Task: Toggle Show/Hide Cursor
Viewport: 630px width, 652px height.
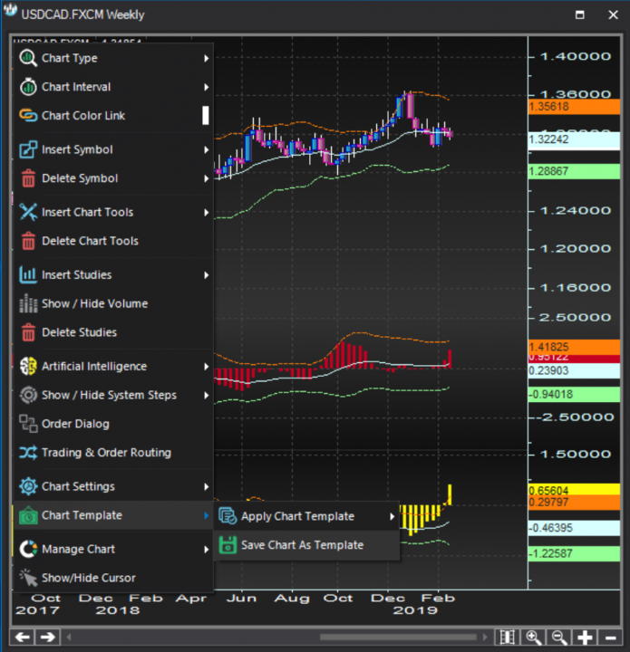Action: (113, 578)
